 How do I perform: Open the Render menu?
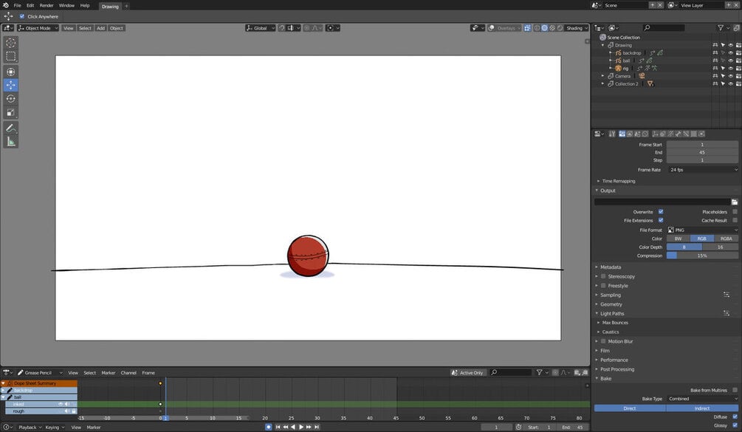pyautogui.click(x=47, y=5)
